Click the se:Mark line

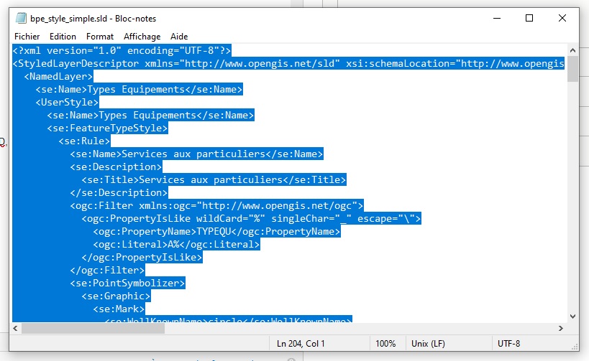pyautogui.click(x=119, y=309)
